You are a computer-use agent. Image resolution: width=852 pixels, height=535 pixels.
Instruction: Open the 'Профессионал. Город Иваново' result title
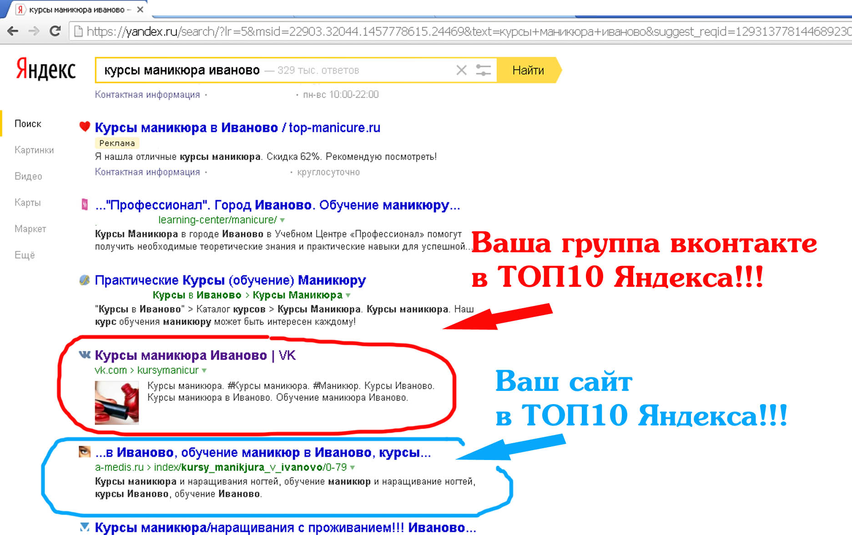point(277,205)
